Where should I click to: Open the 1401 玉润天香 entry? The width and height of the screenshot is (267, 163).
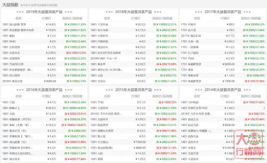[190, 153]
